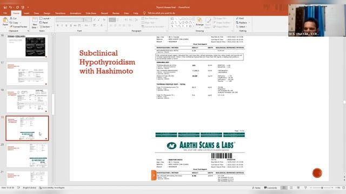This screenshot has width=346, height=194.
Task: Open the font size combo box
Action: coord(88,20)
